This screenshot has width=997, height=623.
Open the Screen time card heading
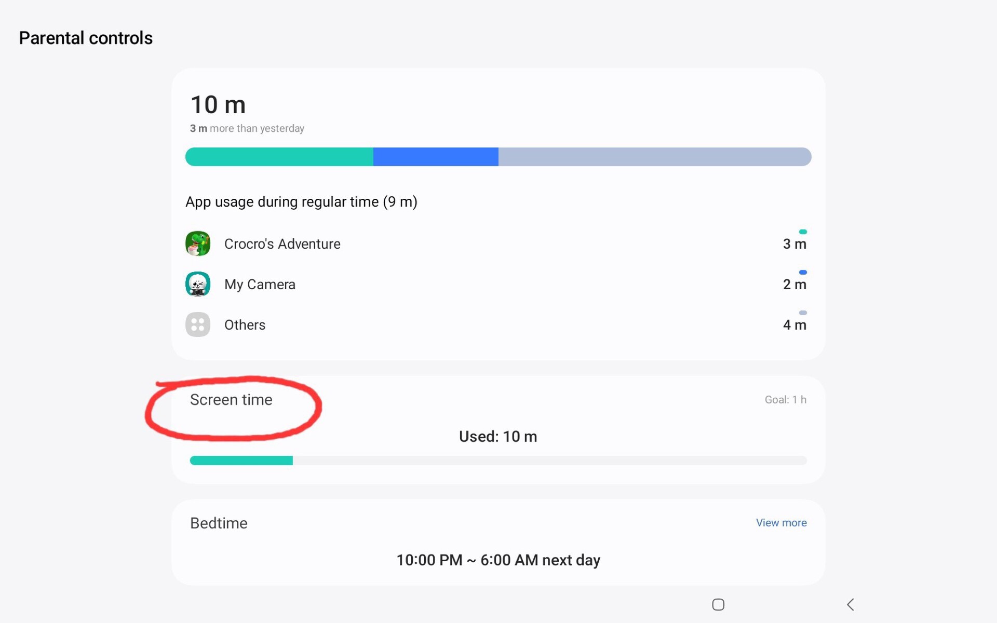[x=231, y=400]
